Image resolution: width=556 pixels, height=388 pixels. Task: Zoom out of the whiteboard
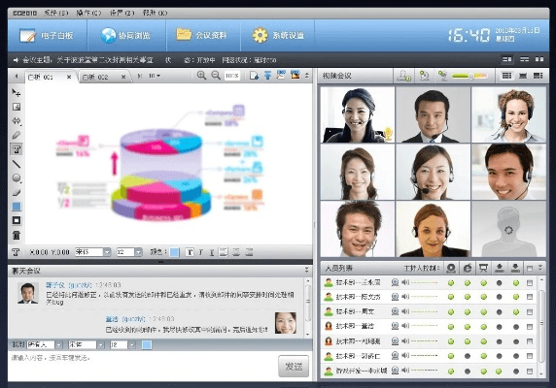pyautogui.click(x=216, y=76)
